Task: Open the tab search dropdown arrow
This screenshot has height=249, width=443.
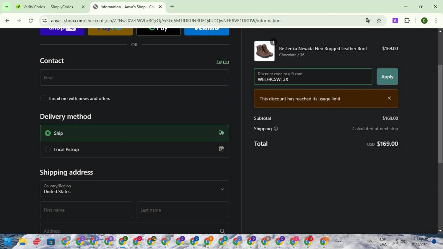Action: (6, 6)
